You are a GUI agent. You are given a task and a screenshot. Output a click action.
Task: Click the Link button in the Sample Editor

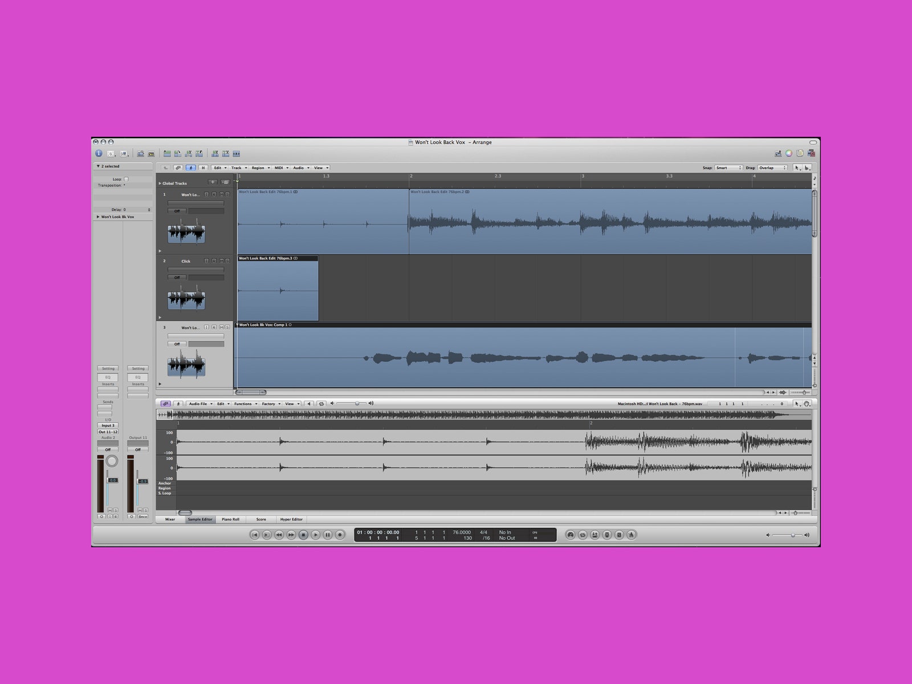(x=165, y=404)
